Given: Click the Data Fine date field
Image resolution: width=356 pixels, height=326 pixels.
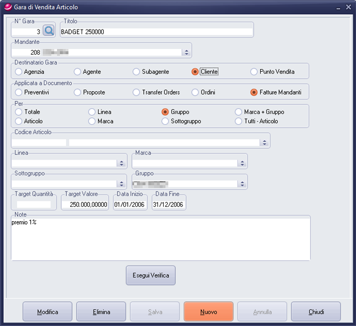Looking at the screenshot, I should (x=168, y=205).
